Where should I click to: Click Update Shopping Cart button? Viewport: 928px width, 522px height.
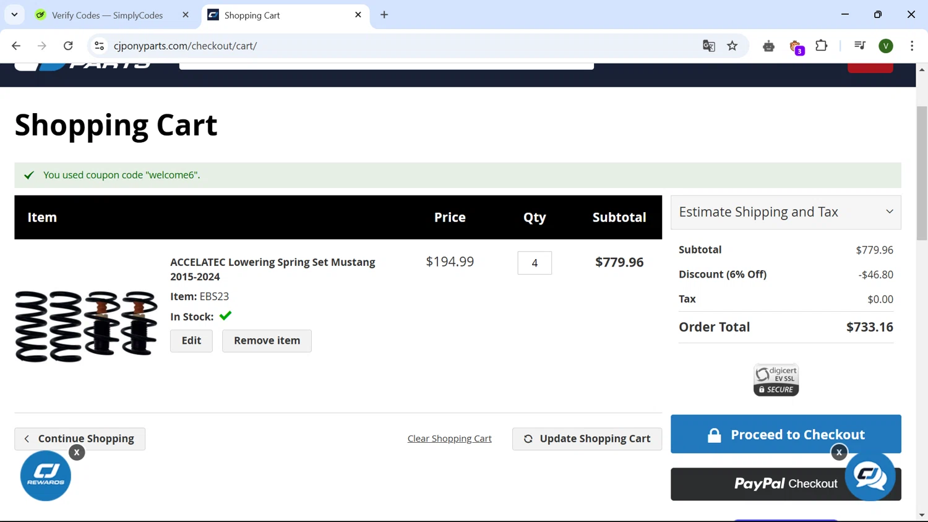(x=587, y=439)
